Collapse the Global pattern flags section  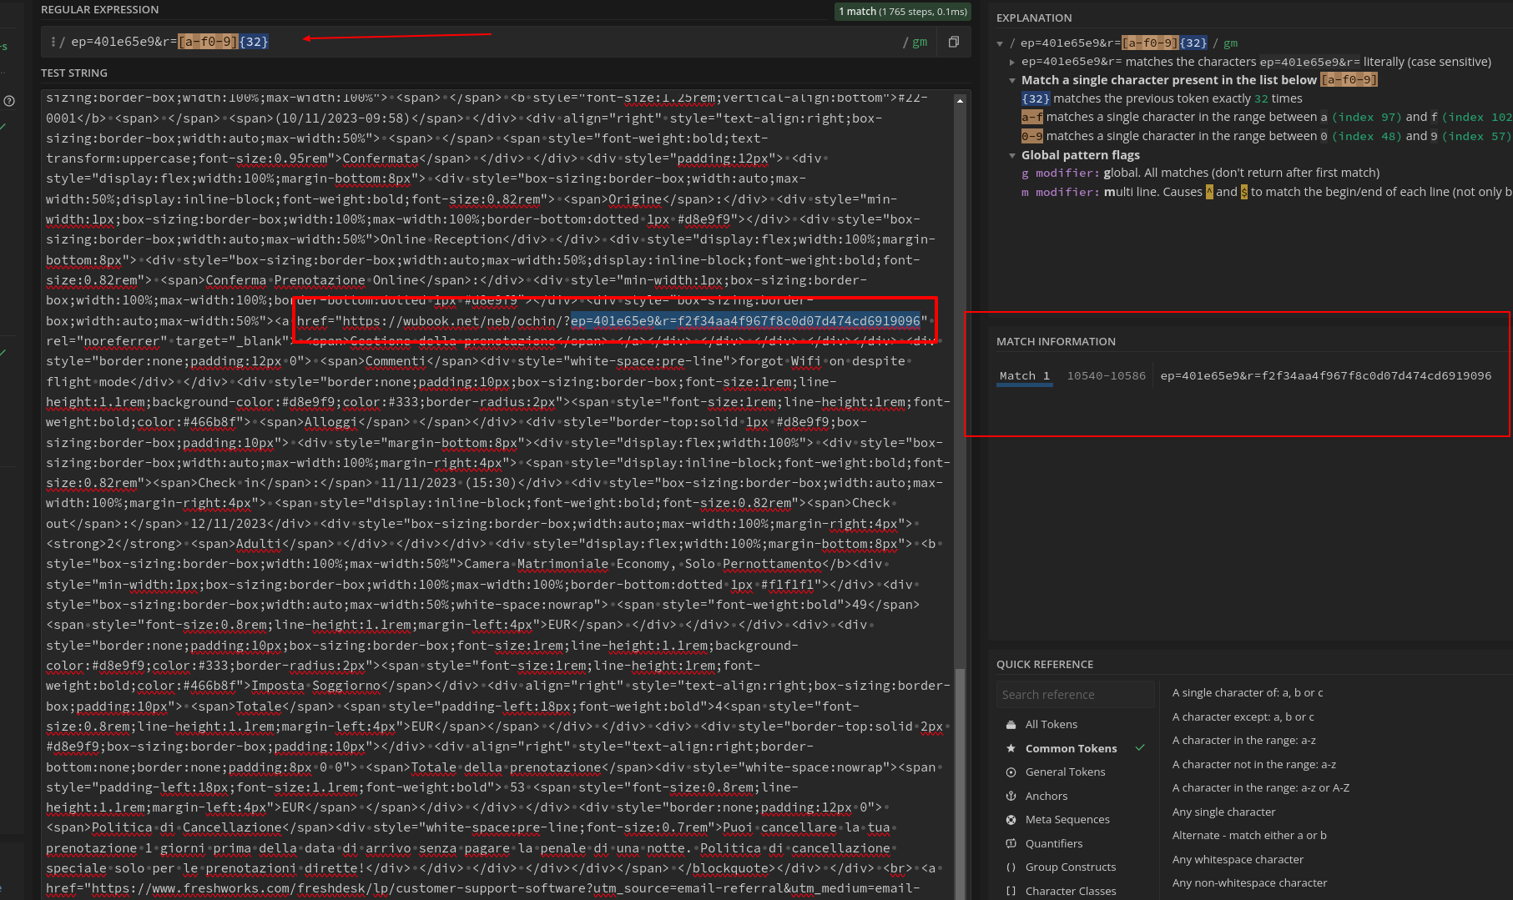point(1011,155)
